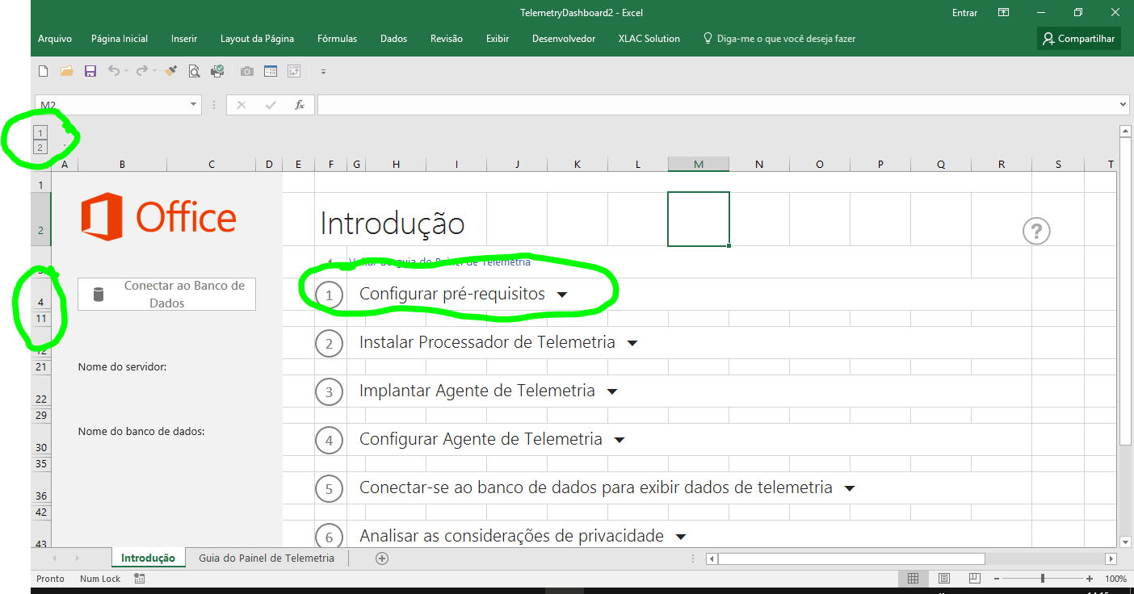
Task: Open file via folder icon
Action: point(67,71)
